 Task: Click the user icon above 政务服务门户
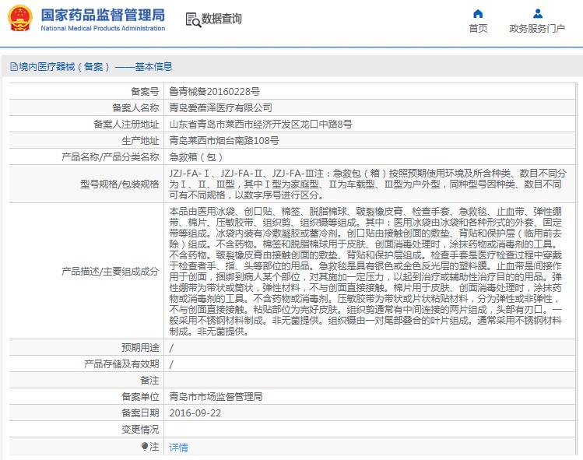coord(537,13)
